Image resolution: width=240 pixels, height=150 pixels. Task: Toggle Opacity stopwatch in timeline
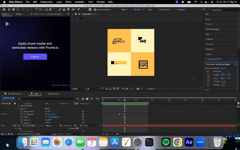(x=21, y=123)
